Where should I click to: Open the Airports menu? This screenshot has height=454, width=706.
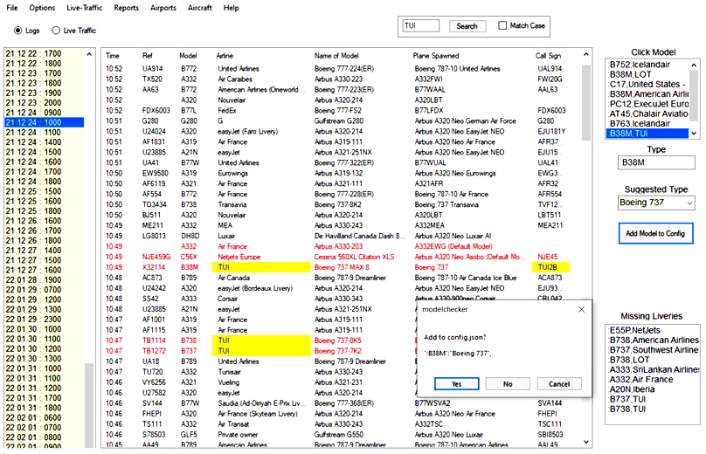pyautogui.click(x=163, y=8)
